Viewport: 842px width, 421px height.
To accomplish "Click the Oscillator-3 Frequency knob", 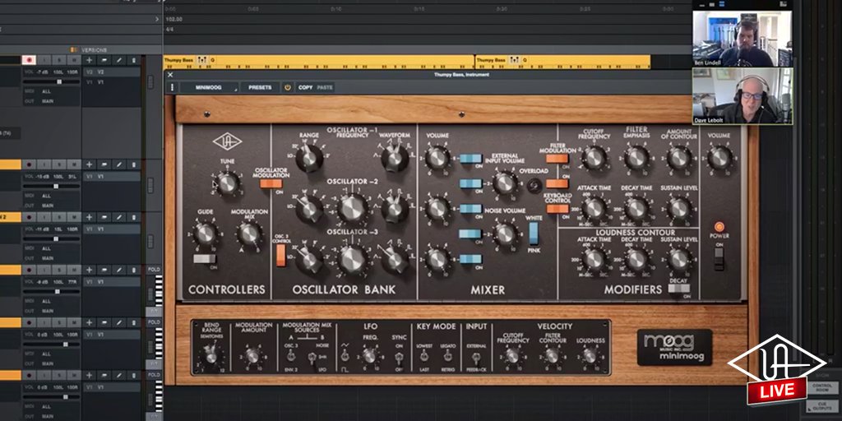I will point(353,259).
